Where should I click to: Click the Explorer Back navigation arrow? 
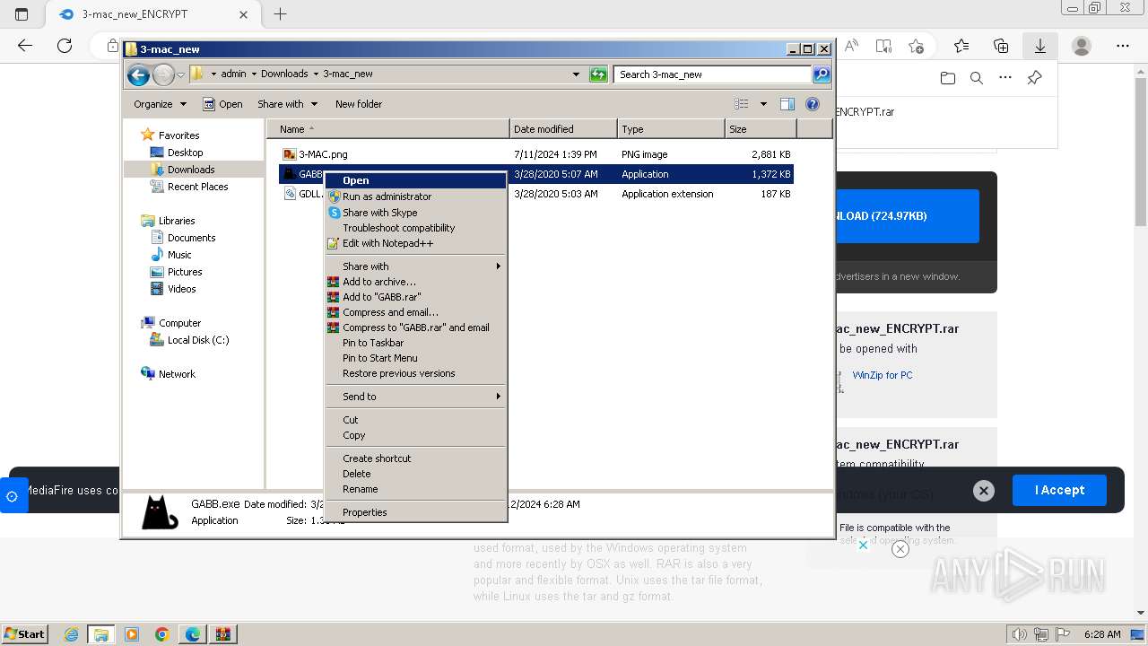(138, 75)
